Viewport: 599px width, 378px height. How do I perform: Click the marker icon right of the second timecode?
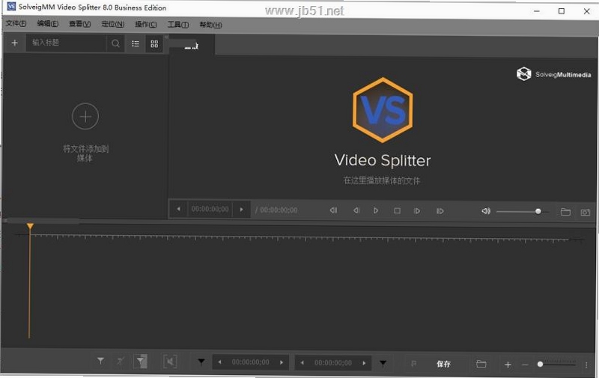[x=383, y=363]
